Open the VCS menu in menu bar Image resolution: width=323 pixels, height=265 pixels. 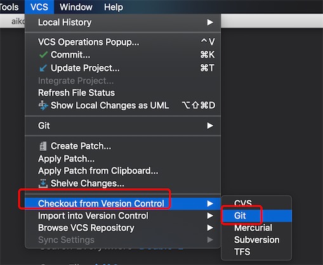click(x=39, y=7)
